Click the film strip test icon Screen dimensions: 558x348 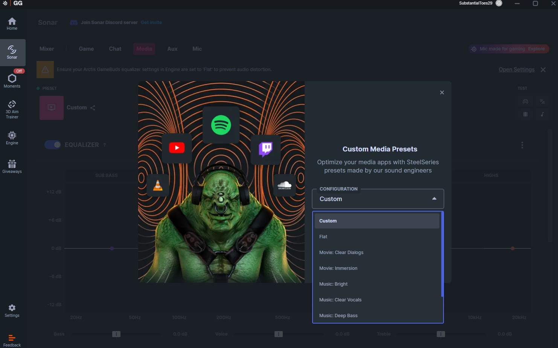click(x=525, y=114)
